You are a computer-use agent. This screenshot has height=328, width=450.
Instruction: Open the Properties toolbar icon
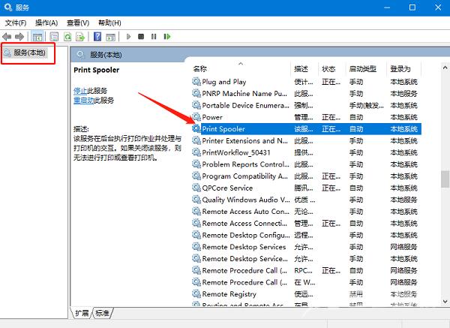[54, 37]
